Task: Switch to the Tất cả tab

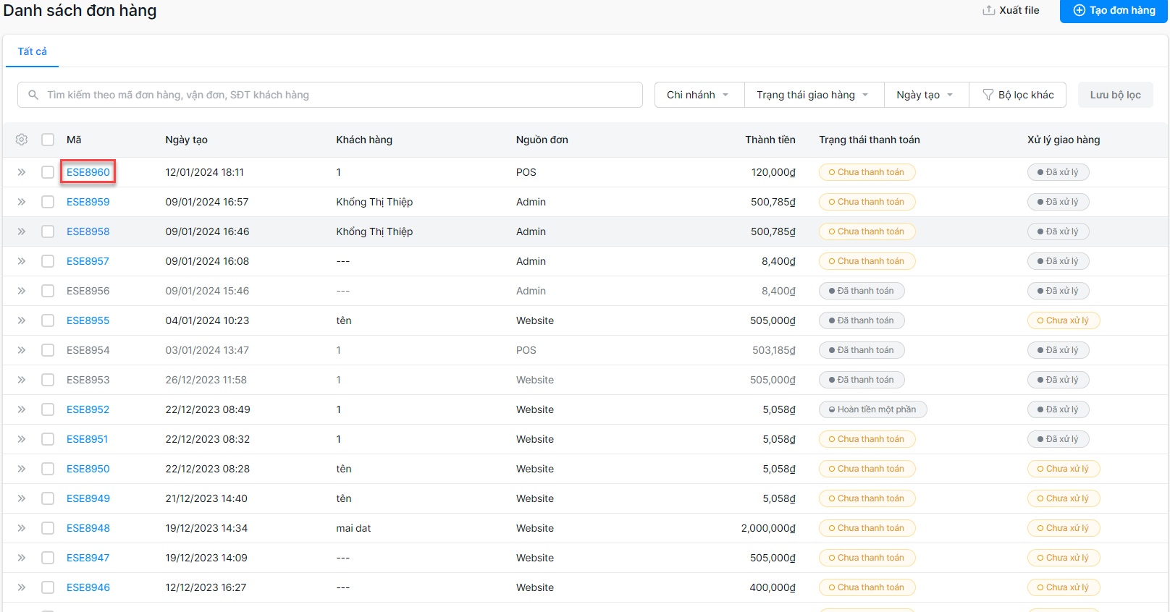Action: pos(33,51)
